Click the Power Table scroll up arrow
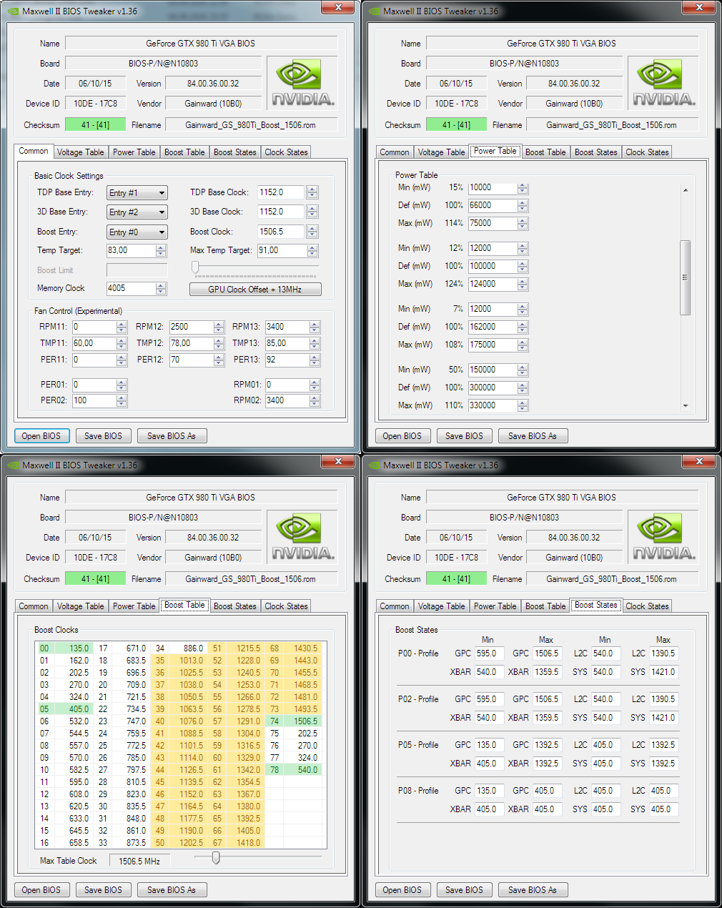Screen dimensions: 722x908 click(685, 190)
